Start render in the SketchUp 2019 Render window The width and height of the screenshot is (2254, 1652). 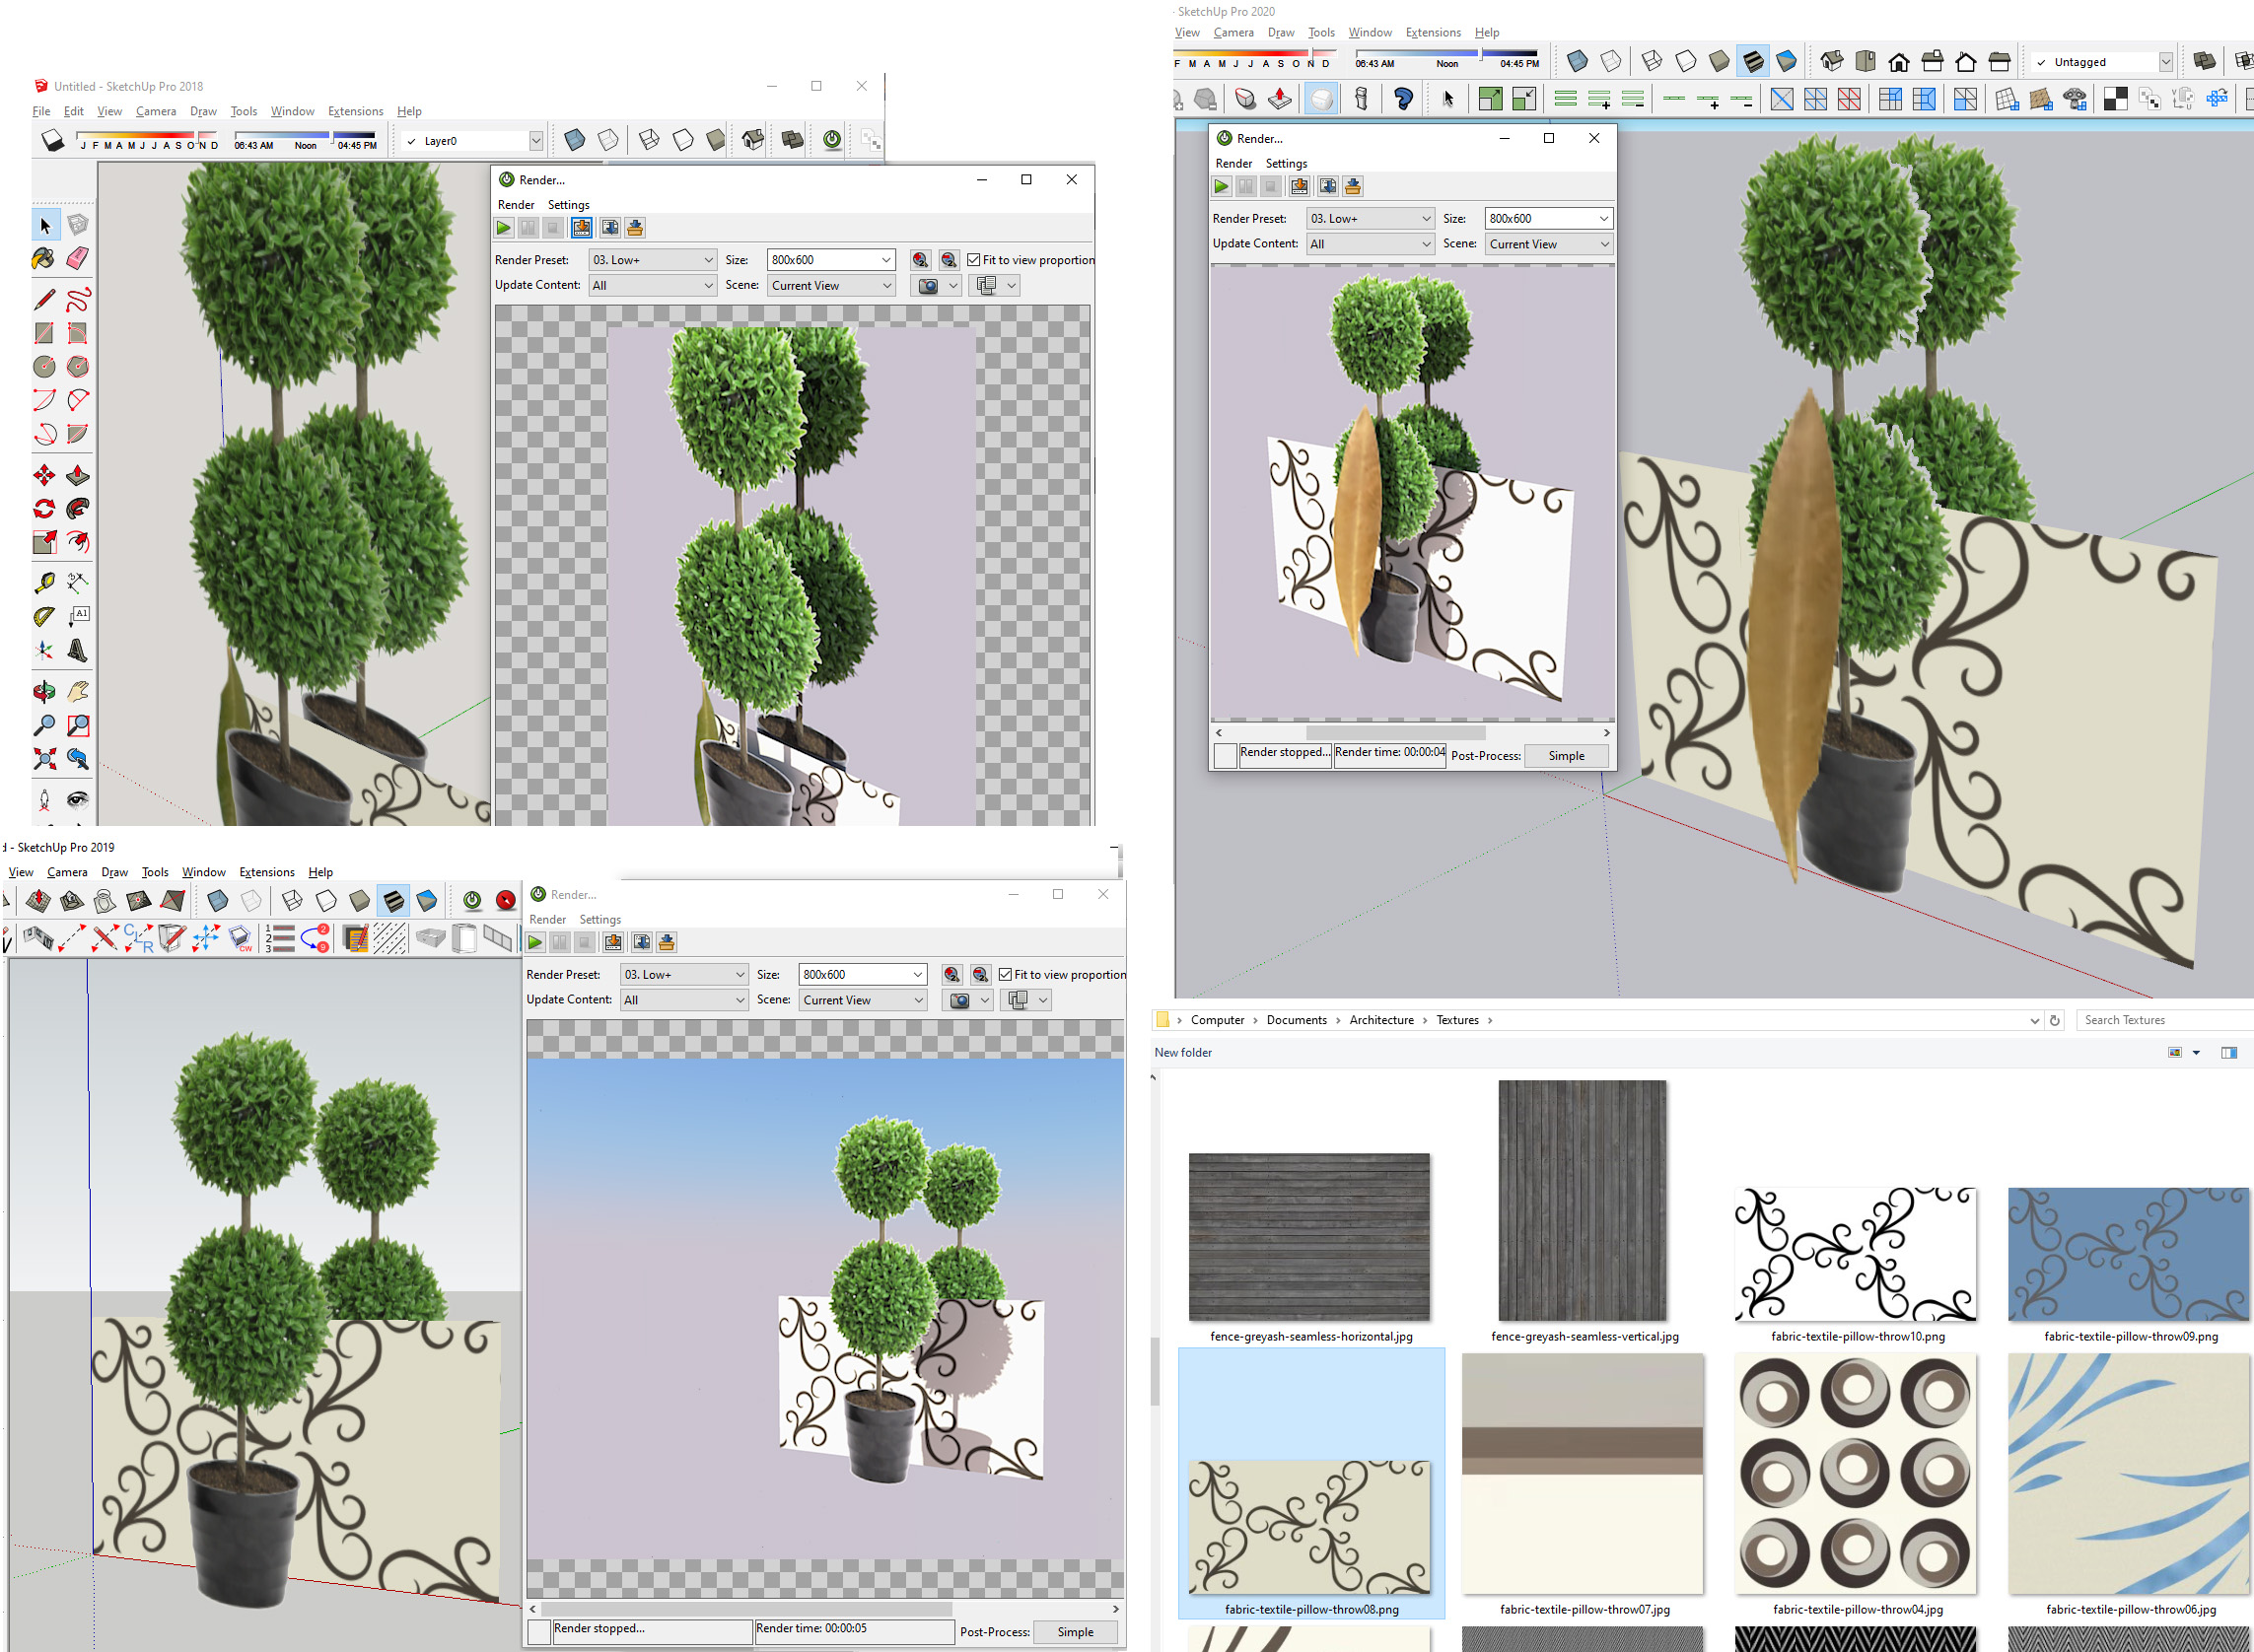[x=536, y=943]
